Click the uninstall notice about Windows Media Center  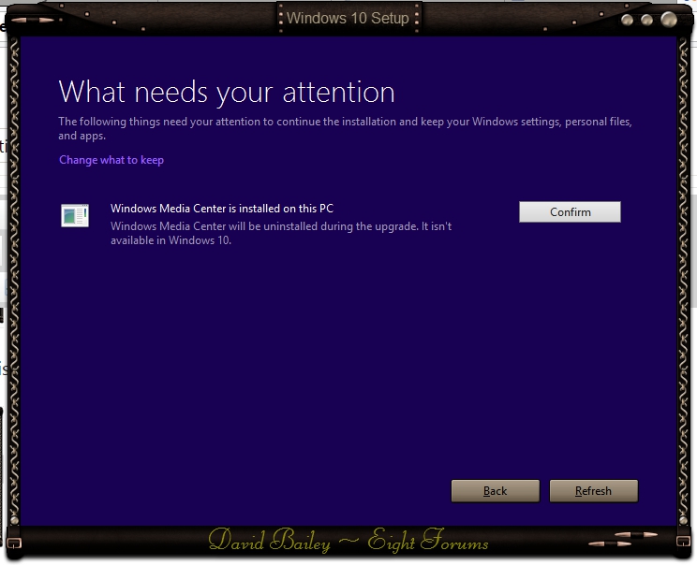281,233
